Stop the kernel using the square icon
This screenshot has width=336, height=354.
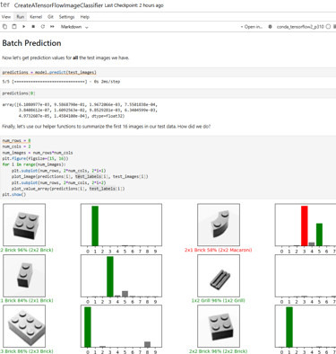point(33,27)
